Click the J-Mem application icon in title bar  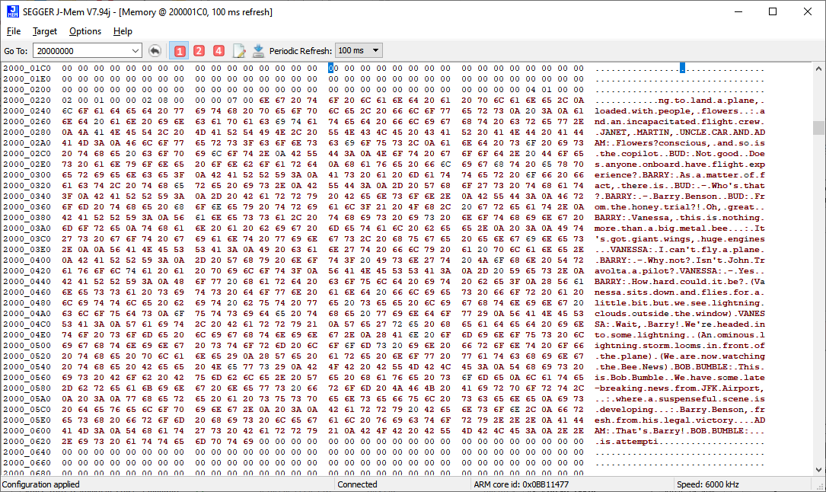click(12, 11)
